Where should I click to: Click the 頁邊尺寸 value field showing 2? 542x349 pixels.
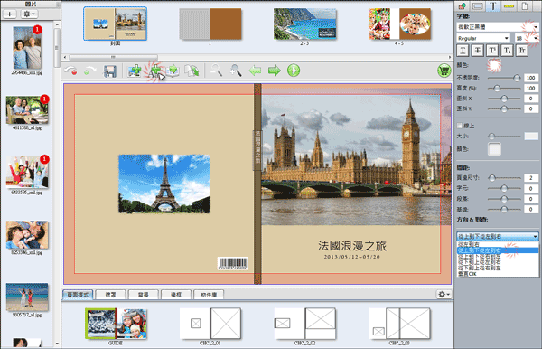(531, 178)
